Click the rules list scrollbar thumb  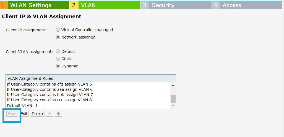coord(173,99)
